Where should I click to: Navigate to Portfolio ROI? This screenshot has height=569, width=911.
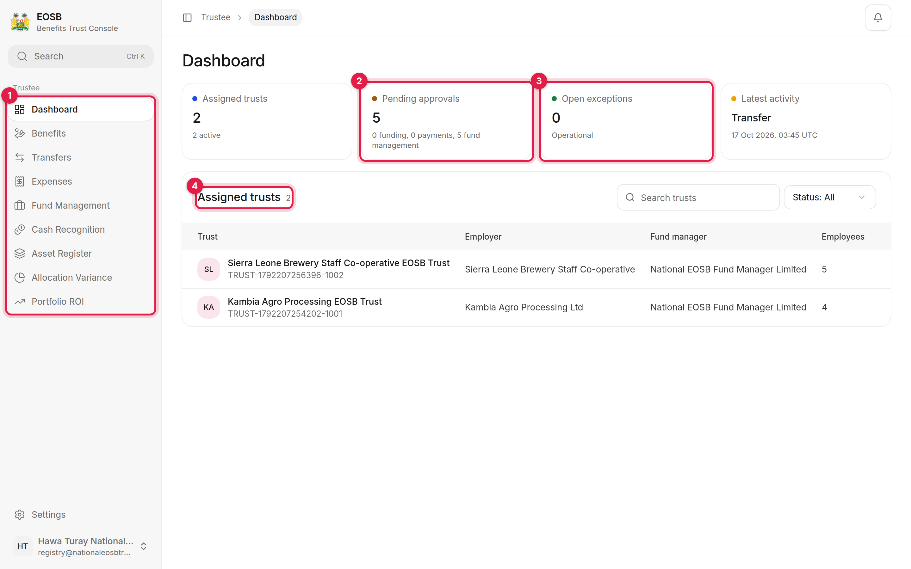coord(81,302)
